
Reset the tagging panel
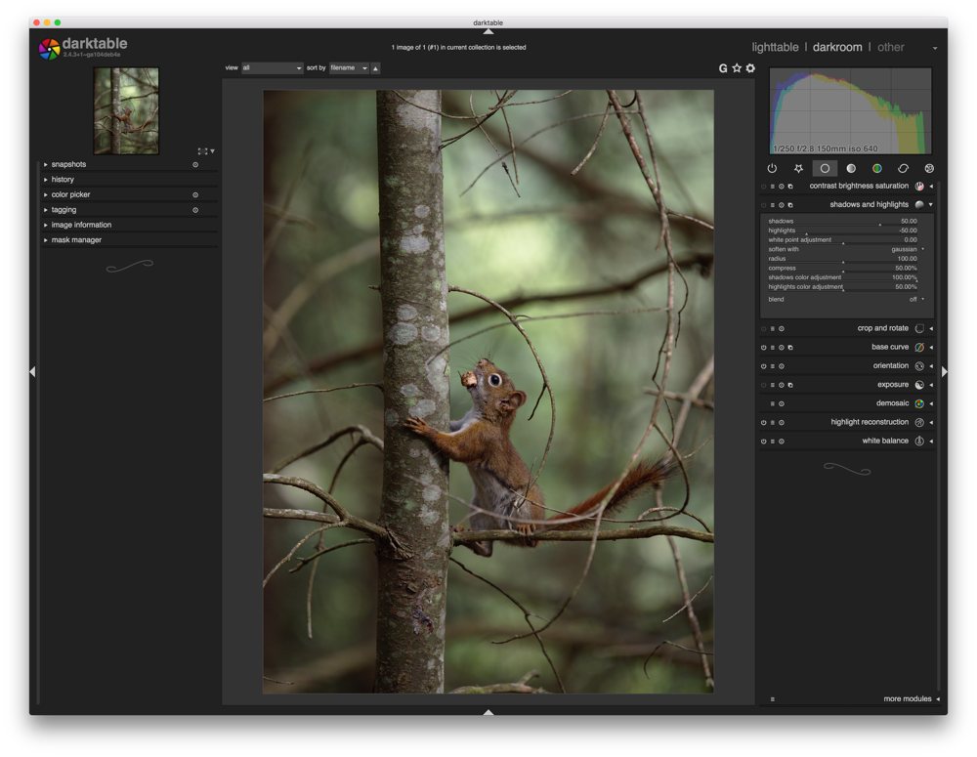[x=195, y=210]
